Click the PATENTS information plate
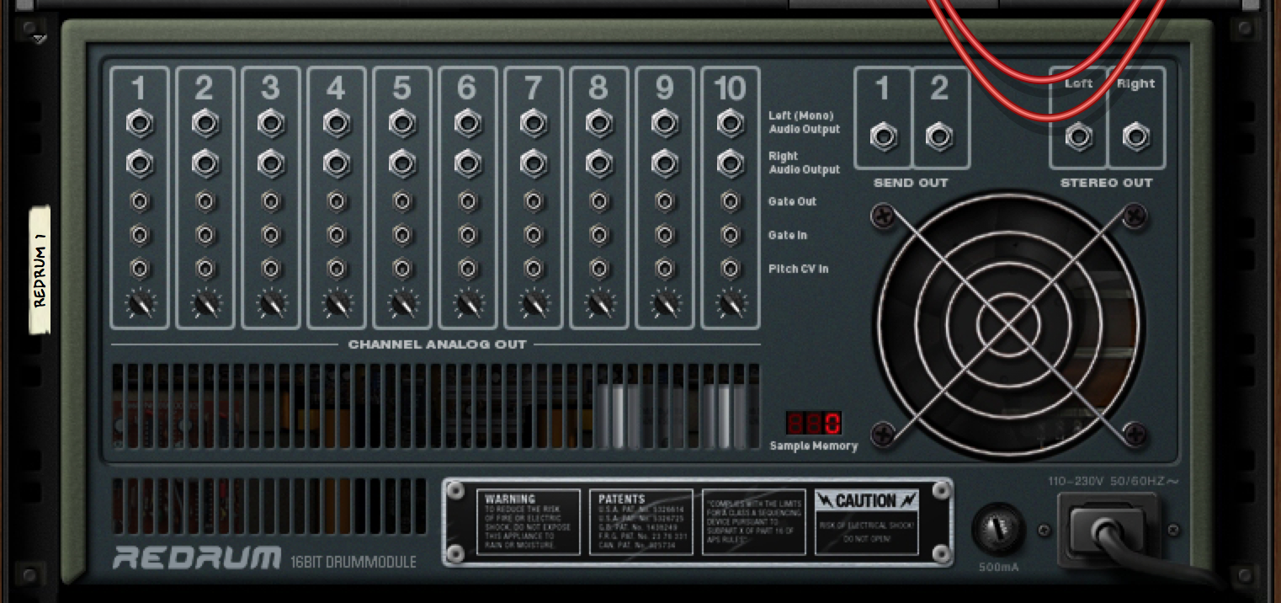Screen dimensions: 1281x603 pyautogui.click(x=640, y=522)
